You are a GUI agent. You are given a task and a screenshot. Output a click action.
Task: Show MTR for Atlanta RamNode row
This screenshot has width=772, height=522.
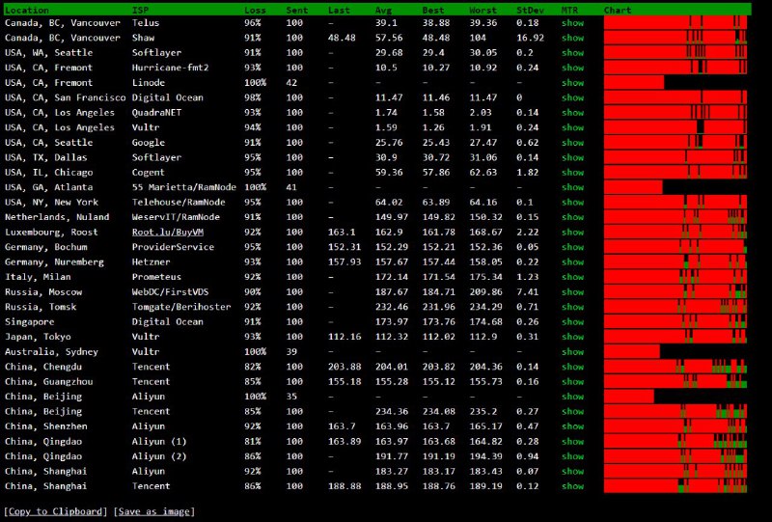(572, 187)
